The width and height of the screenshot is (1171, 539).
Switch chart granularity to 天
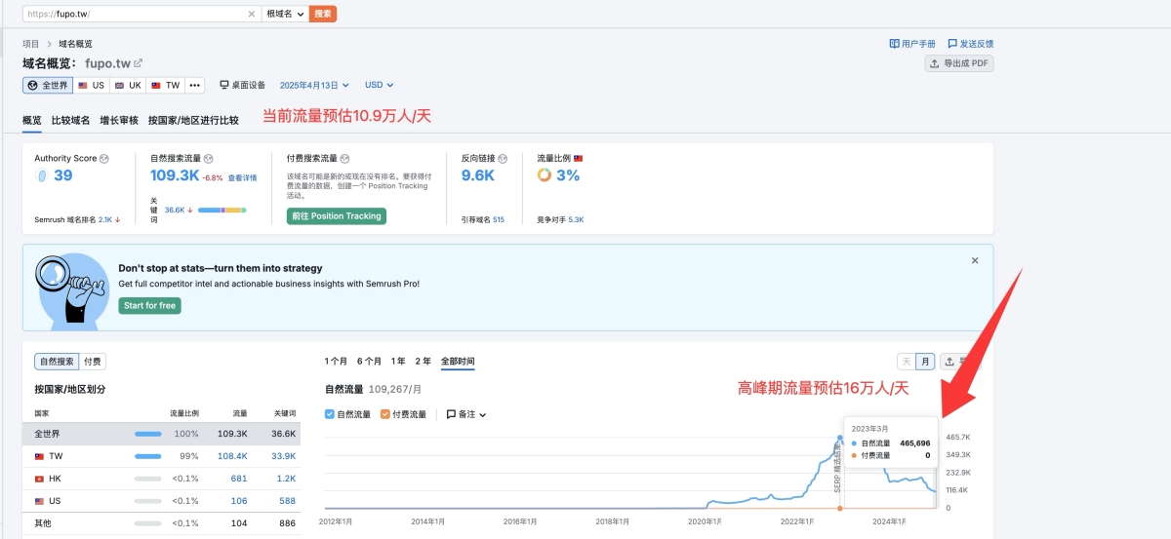[x=906, y=362]
